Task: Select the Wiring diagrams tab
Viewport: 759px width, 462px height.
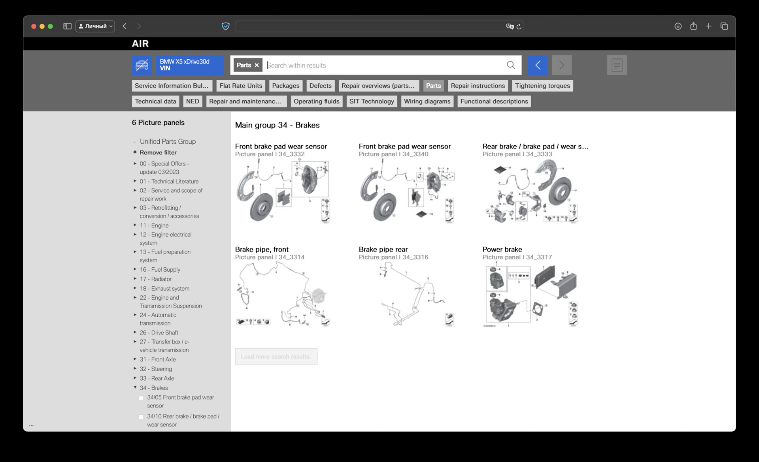Action: 427,101
